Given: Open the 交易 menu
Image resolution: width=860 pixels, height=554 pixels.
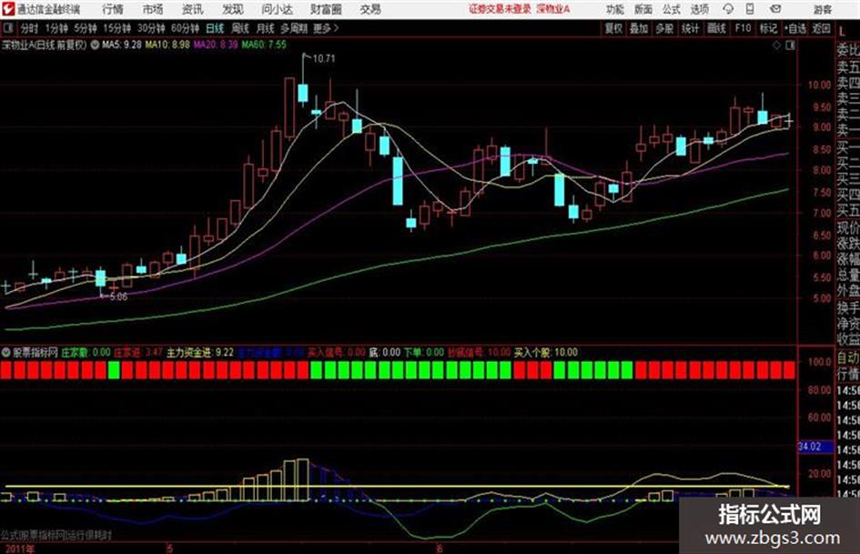Looking at the screenshot, I should point(370,9).
